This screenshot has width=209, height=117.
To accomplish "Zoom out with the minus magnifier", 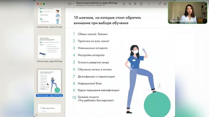I will [130, 4].
